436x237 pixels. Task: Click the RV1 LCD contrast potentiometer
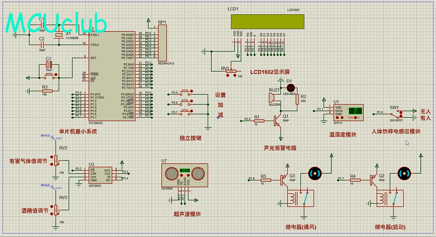(231, 72)
